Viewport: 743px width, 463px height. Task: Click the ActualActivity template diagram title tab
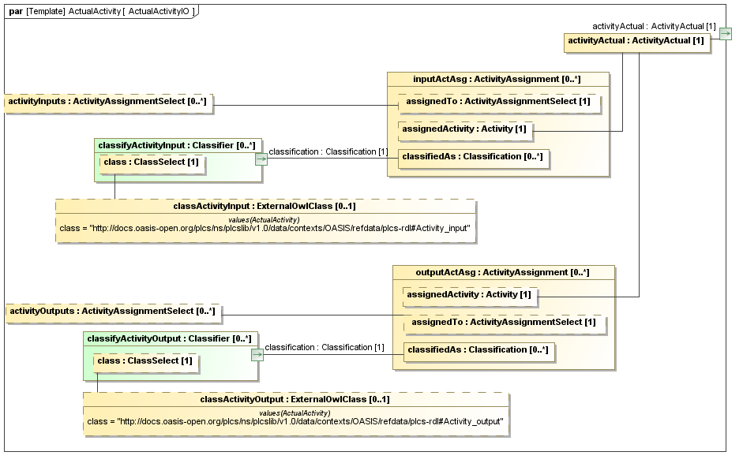[x=101, y=11]
